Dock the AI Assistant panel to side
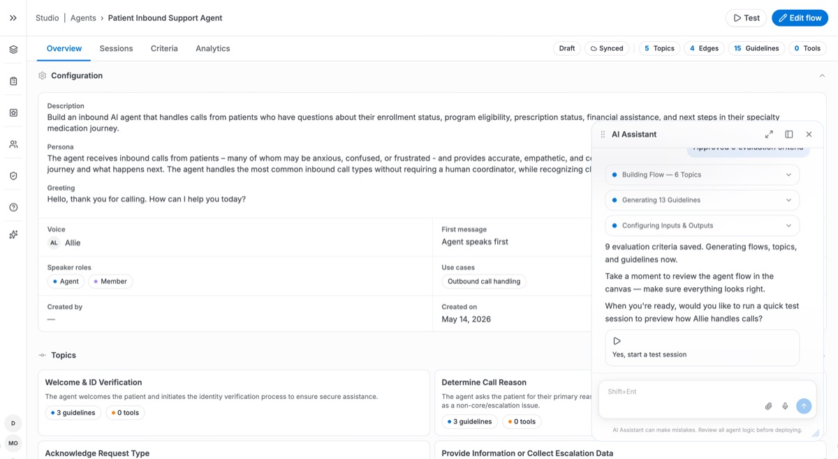The width and height of the screenshot is (838, 459). click(x=789, y=134)
